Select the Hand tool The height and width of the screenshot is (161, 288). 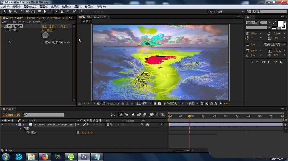[10, 11]
